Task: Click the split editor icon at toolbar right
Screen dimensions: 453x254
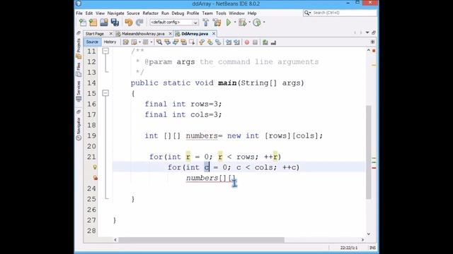Action: point(372,42)
